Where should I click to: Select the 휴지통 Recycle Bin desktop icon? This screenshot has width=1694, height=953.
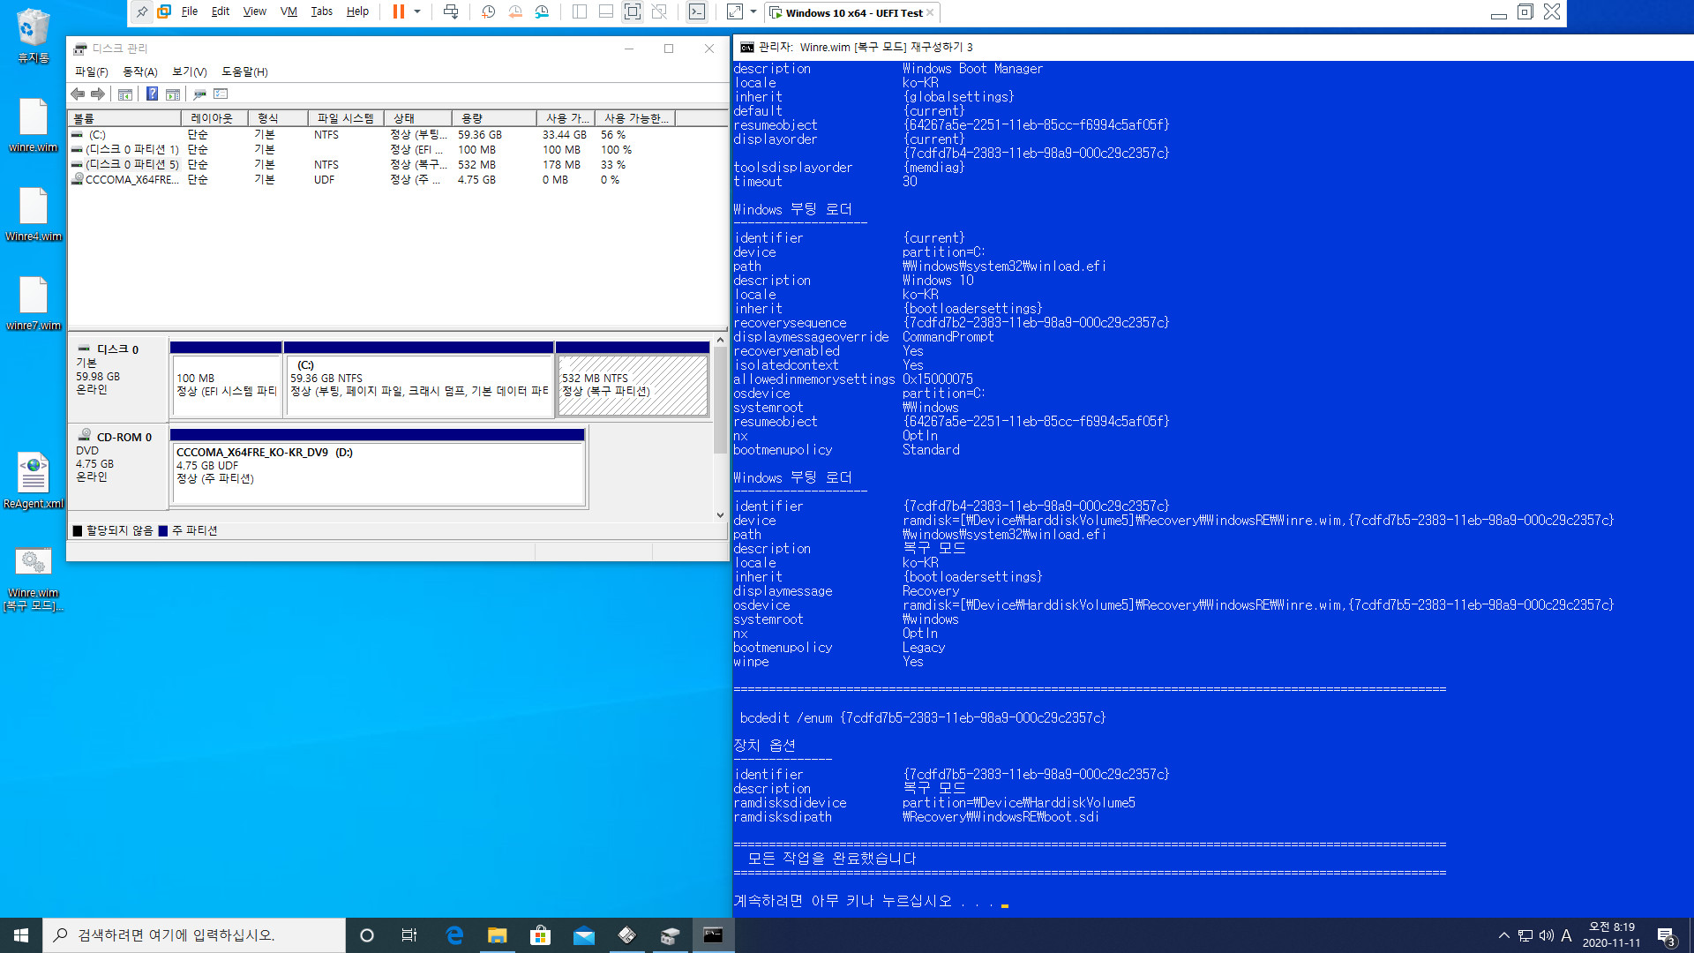[34, 36]
